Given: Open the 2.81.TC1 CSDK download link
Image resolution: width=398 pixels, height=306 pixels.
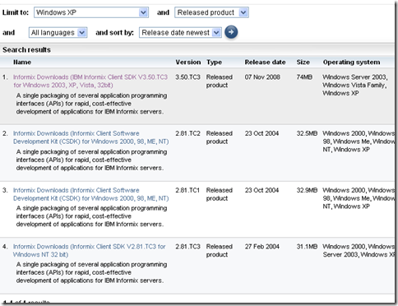Looking at the screenshot, I should pos(90,194).
